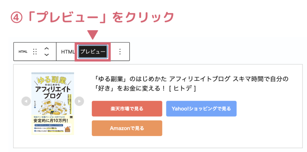Click the ④「プレビュー」をクリック heading text

(x=92, y=17)
